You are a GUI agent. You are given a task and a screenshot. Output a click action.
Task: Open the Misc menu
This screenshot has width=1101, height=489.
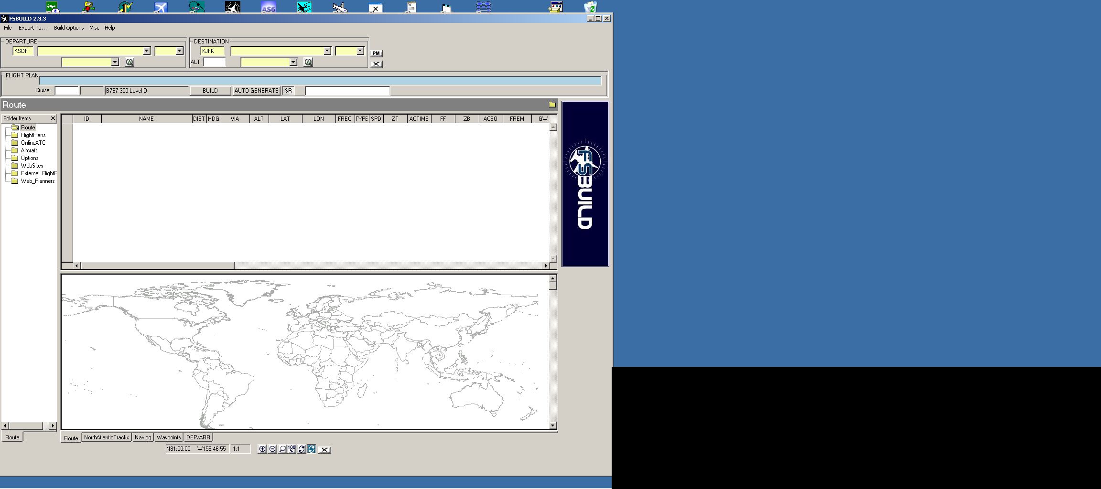click(x=94, y=28)
